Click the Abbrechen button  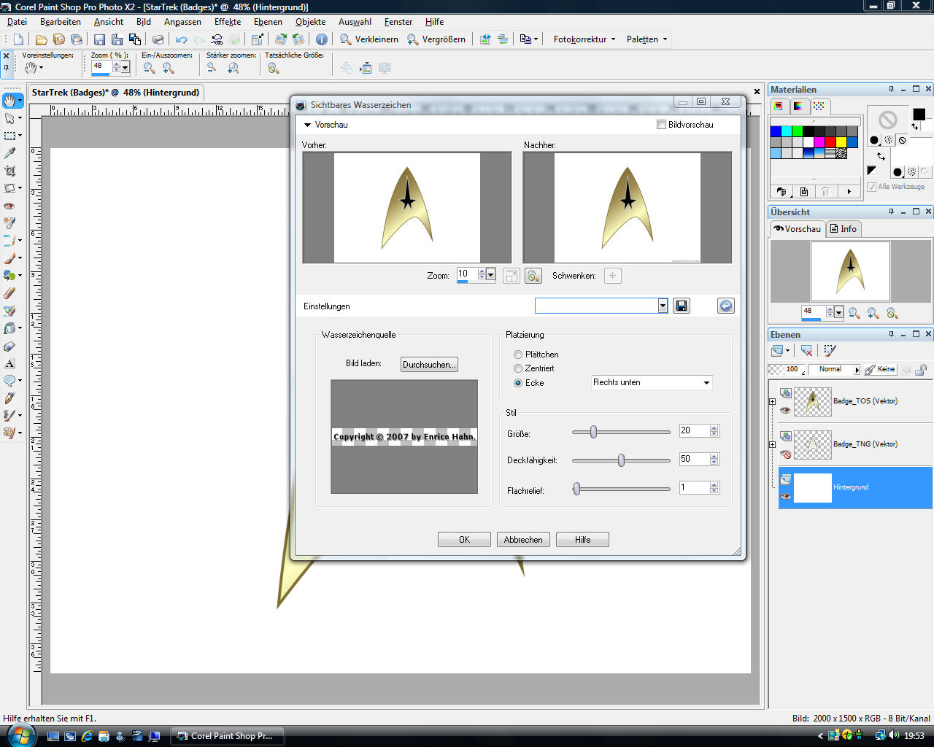523,540
